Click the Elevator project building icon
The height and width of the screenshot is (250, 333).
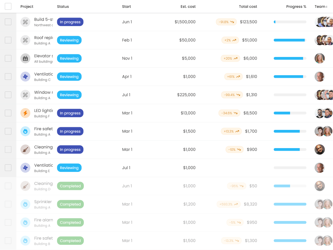[25, 59]
